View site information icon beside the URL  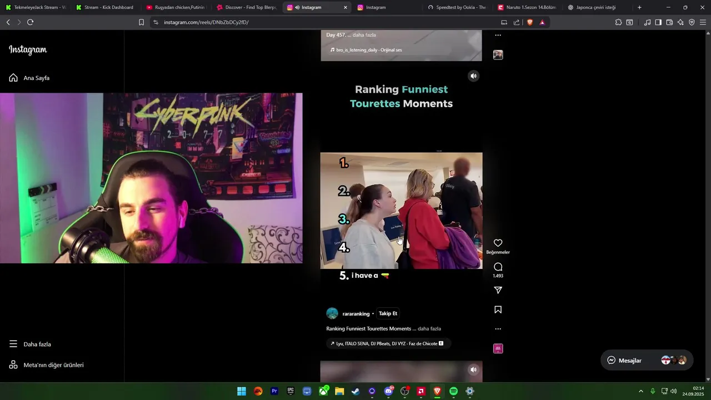[x=156, y=22]
